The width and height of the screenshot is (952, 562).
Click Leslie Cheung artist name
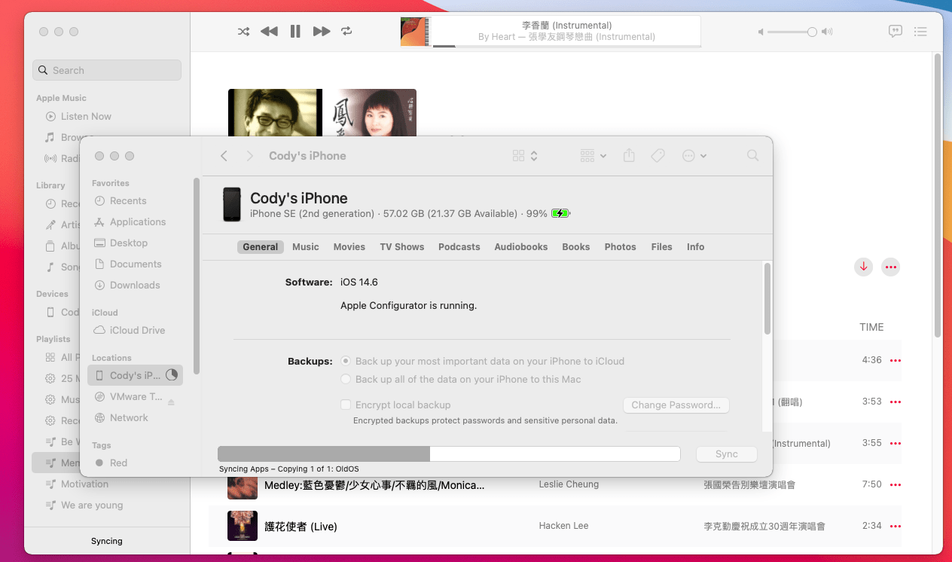569,484
